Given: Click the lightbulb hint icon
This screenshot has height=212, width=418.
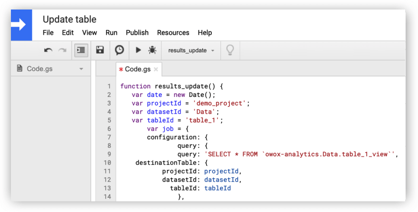Looking at the screenshot, I should click(x=230, y=50).
